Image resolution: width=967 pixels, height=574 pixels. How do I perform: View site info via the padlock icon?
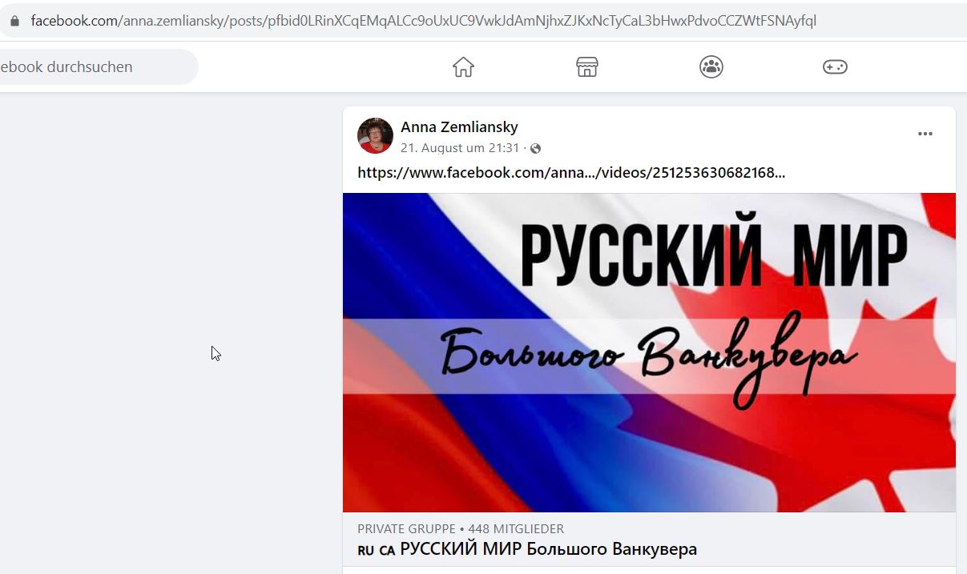click(x=14, y=21)
